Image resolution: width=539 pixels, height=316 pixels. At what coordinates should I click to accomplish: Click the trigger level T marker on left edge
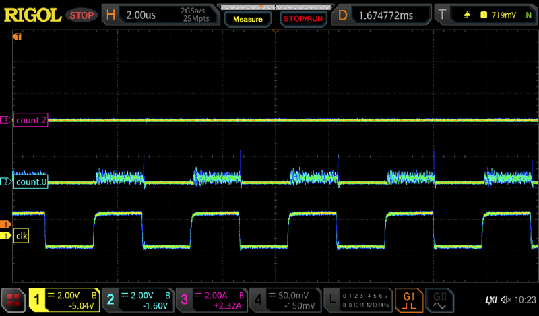click(x=6, y=224)
